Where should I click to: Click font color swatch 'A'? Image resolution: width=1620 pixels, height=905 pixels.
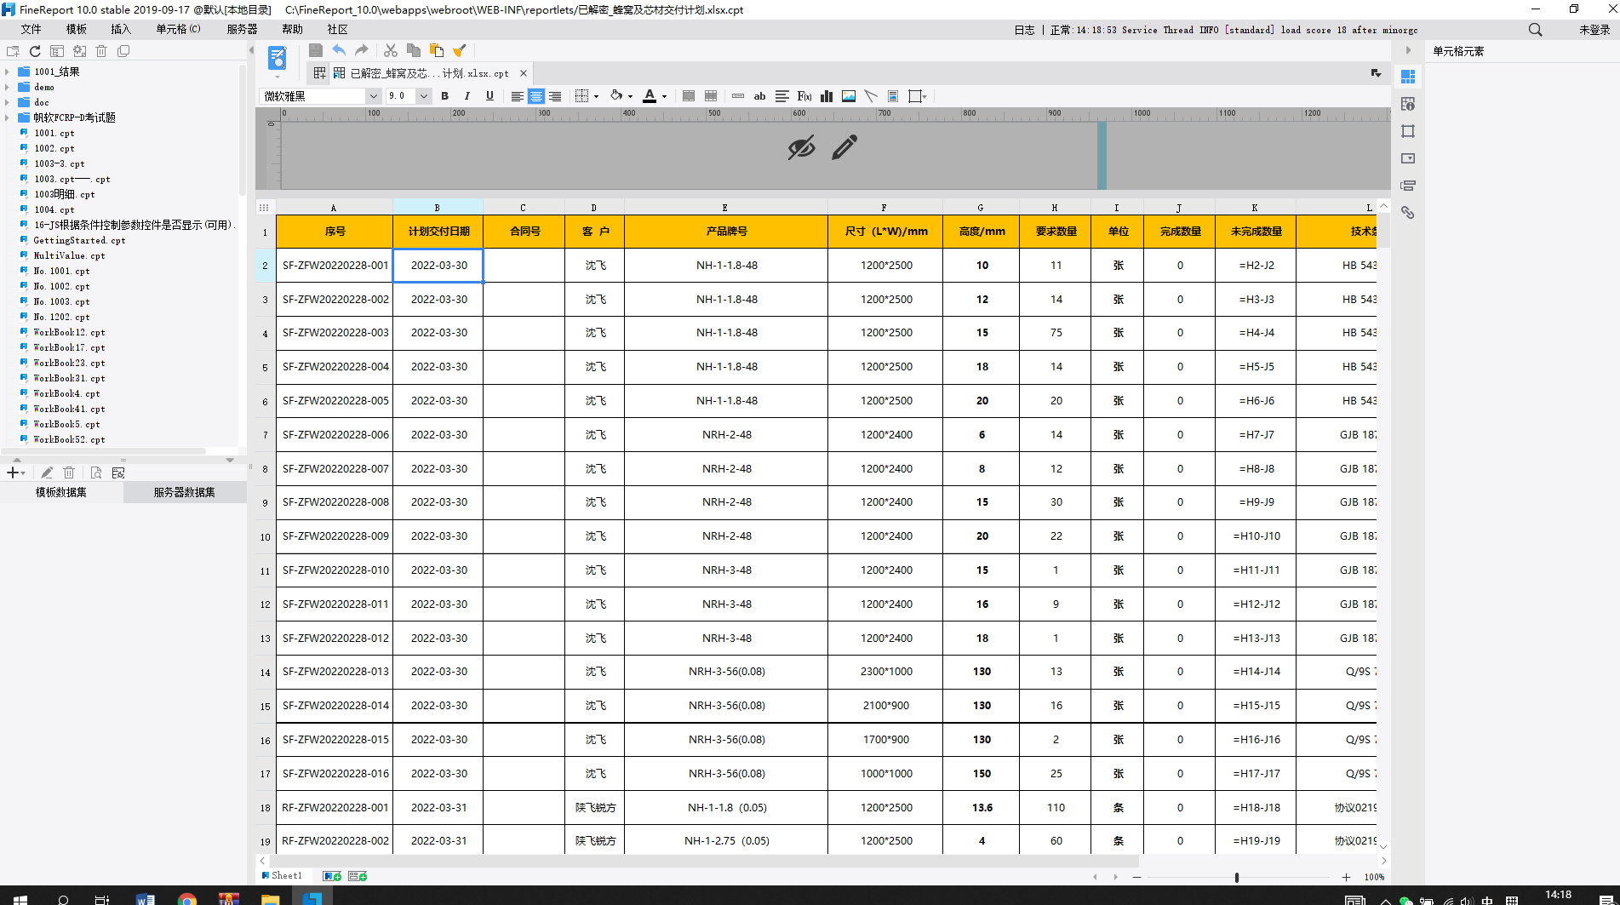point(650,96)
